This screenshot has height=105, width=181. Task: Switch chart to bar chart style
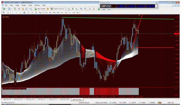(x=69, y=9)
